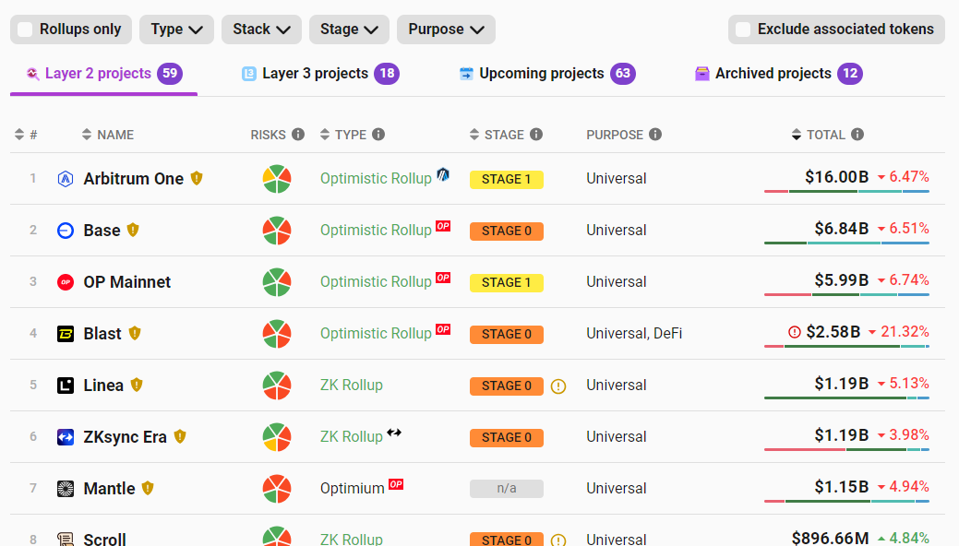Image resolution: width=959 pixels, height=546 pixels.
Task: Click the Optimistic Rollup link for Base
Action: [376, 231]
